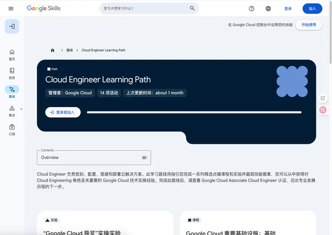Image resolution: width=332 pixels, height=235 pixels.
Task: Open 集合 collections in sidebar
Action: pyautogui.click(x=12, y=111)
